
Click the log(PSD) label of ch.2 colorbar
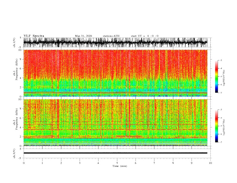224,127
